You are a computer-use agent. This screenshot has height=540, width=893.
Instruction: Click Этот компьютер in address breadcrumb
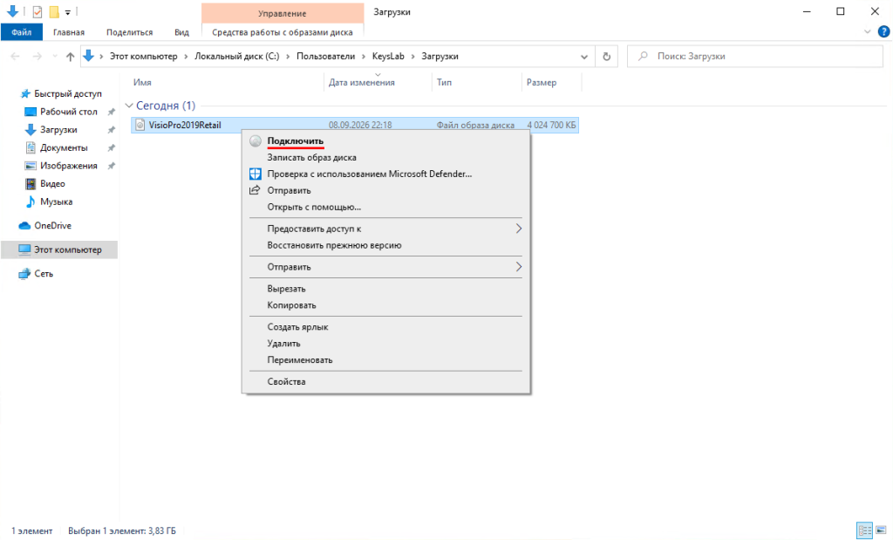[x=144, y=57]
